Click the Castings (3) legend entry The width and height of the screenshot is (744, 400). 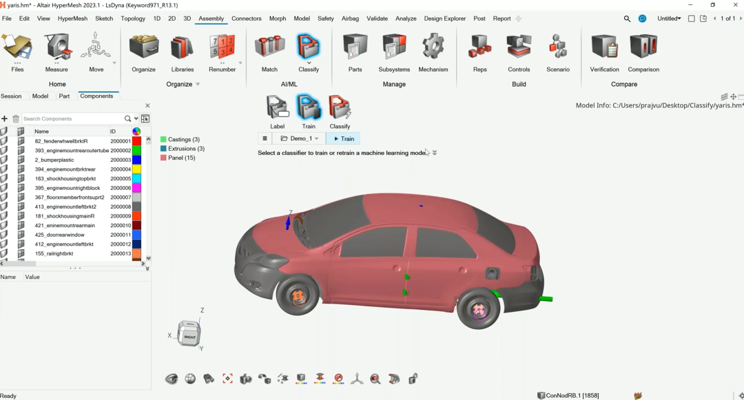pyautogui.click(x=180, y=139)
